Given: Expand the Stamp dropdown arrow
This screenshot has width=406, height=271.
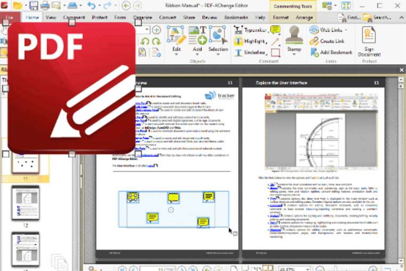Looking at the screenshot, I should (294, 55).
